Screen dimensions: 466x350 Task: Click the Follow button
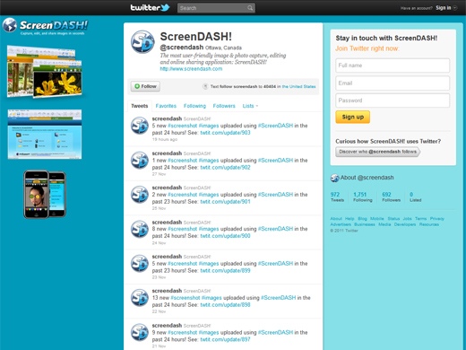tap(145, 86)
